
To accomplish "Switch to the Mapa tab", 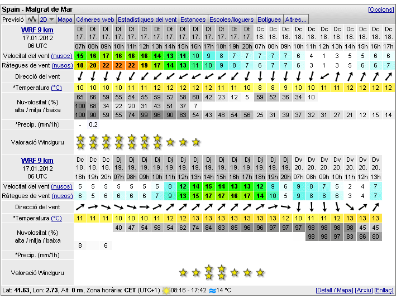I will [x=65, y=20].
